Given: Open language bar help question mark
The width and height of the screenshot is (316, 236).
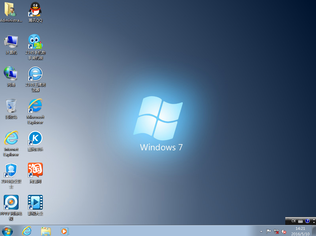Looking at the screenshot, I should pyautogui.click(x=307, y=221).
